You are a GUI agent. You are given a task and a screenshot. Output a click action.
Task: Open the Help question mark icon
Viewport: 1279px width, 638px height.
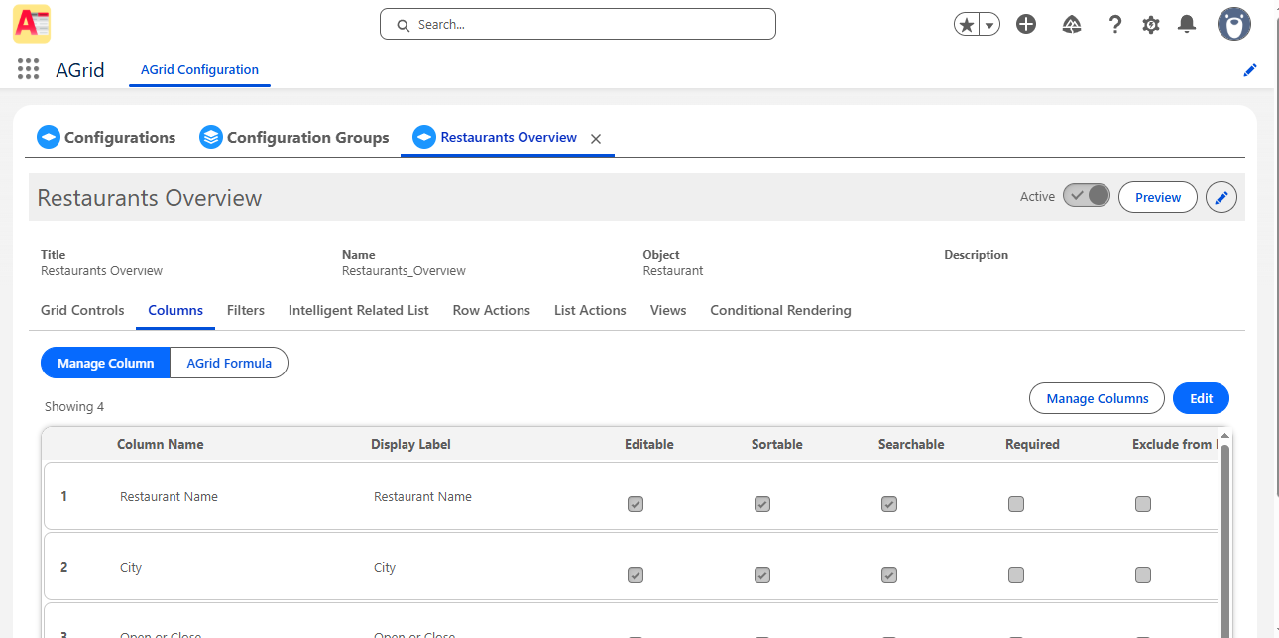pyautogui.click(x=1115, y=25)
